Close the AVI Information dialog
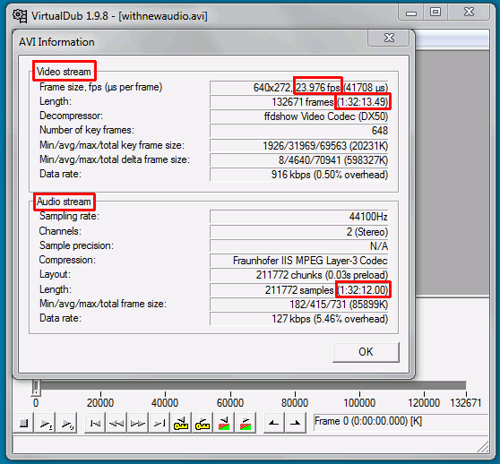This screenshot has height=464, width=500. (389, 38)
